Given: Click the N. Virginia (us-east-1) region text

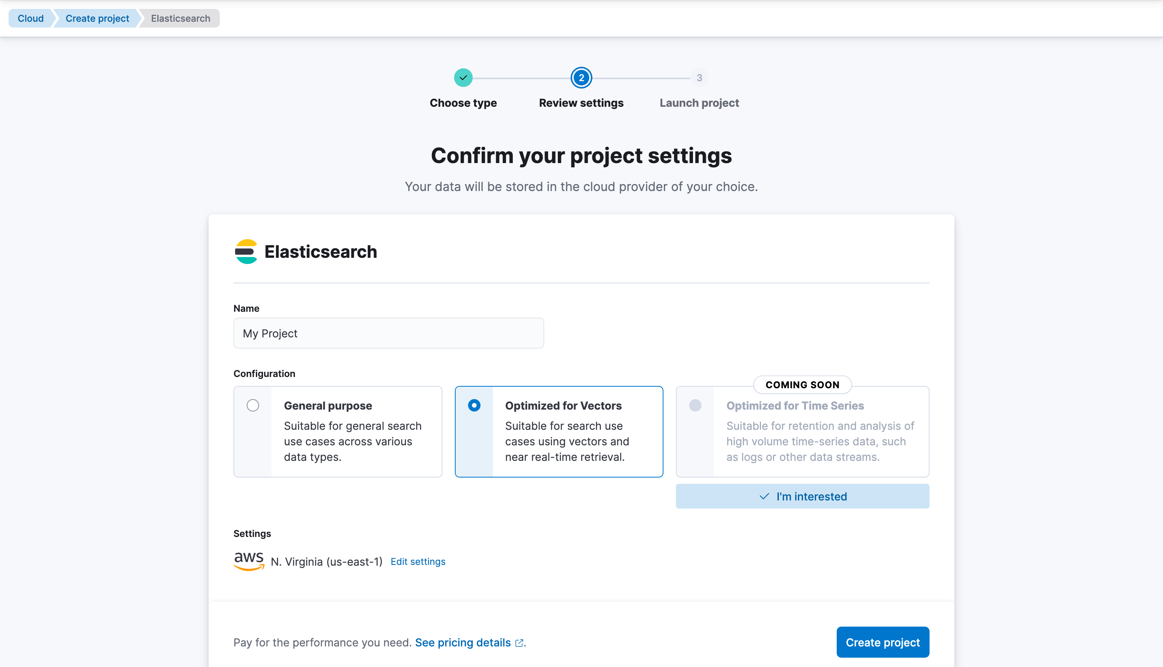Looking at the screenshot, I should (326, 562).
